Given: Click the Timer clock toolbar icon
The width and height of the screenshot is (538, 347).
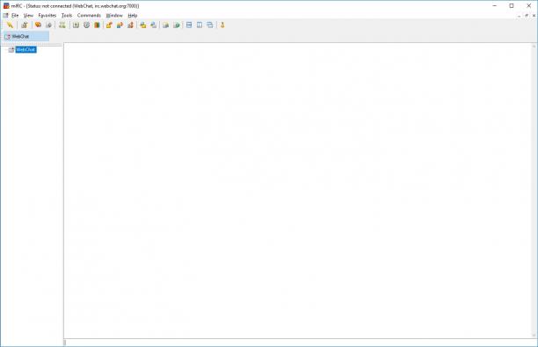Looking at the screenshot, I should (x=86, y=25).
